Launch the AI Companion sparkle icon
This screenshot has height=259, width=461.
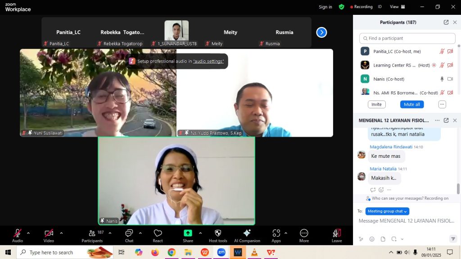(x=247, y=233)
